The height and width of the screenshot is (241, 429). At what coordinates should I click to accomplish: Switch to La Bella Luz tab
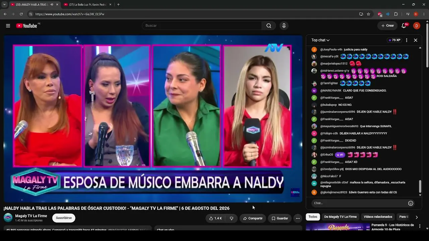88,5
